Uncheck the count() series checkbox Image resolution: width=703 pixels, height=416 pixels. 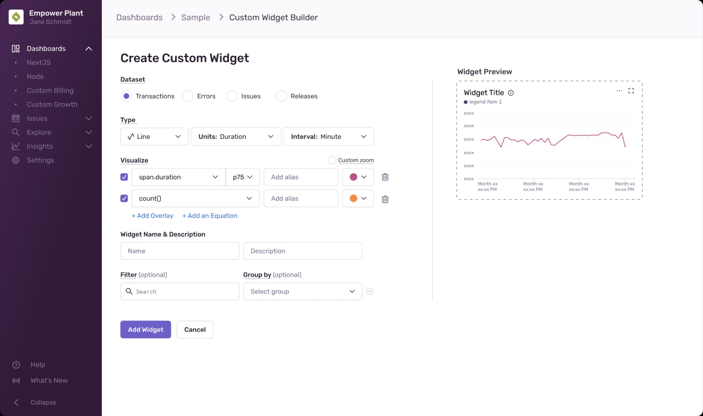[x=124, y=199]
